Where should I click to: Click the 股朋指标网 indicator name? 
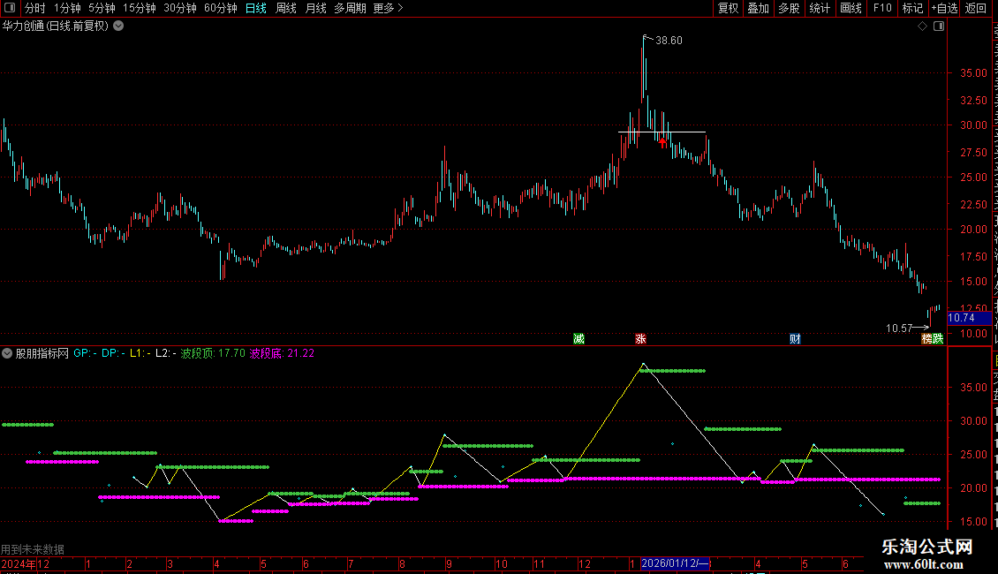(42, 353)
